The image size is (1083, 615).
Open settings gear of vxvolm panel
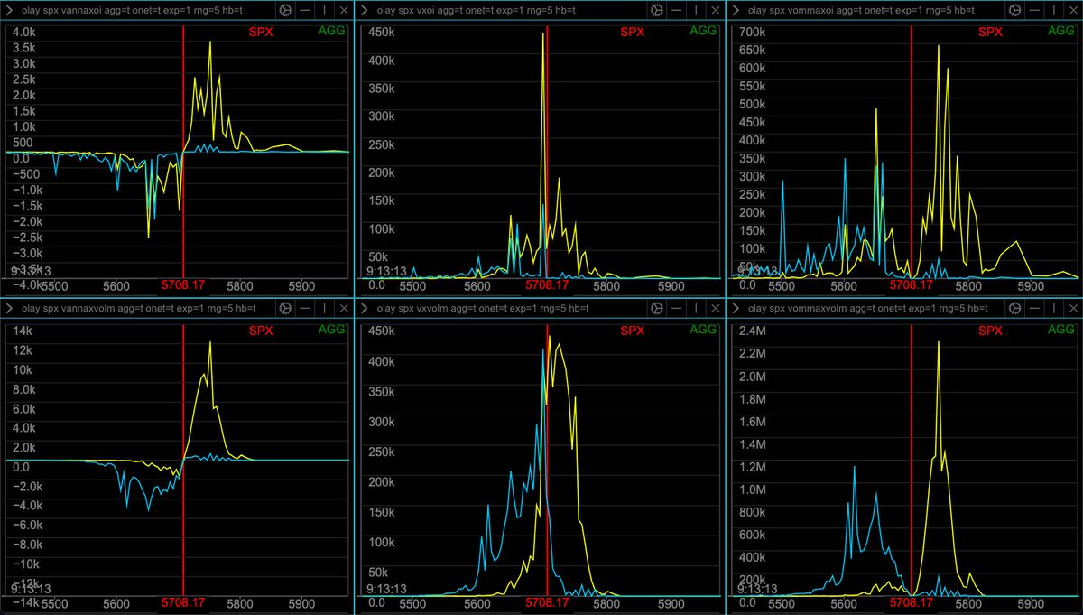[x=656, y=308]
